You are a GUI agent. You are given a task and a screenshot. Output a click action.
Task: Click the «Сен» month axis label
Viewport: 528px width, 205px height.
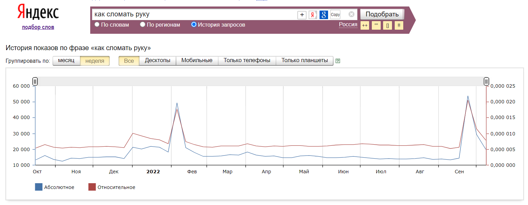[459, 172]
